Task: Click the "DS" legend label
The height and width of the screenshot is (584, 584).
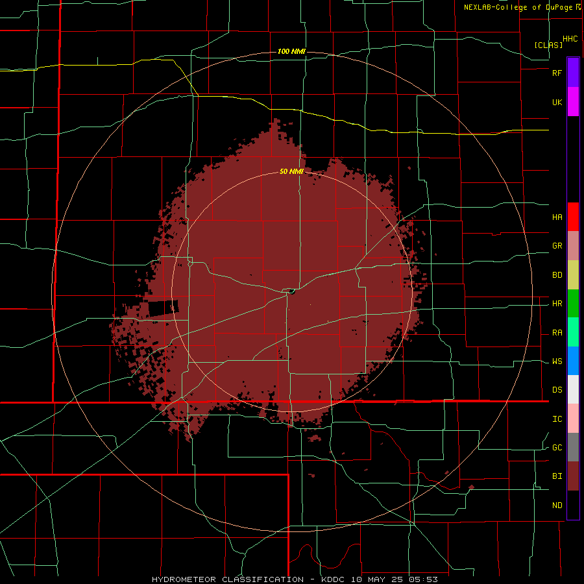Action: (557, 390)
